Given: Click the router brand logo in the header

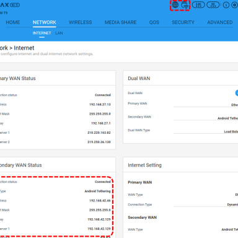Looking at the screenshot, I should (10, 5).
